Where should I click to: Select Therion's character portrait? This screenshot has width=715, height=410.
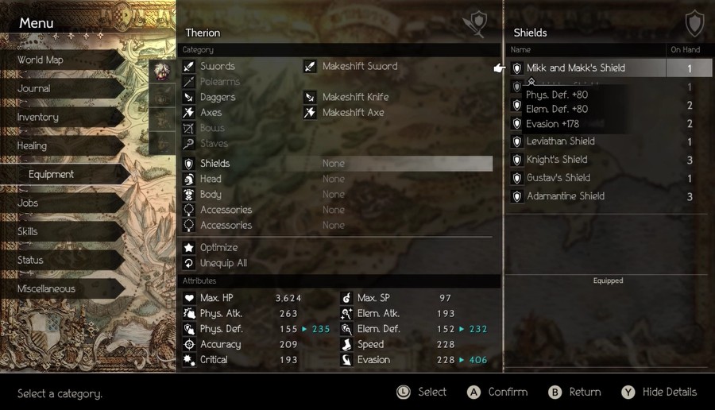pyautogui.click(x=162, y=71)
